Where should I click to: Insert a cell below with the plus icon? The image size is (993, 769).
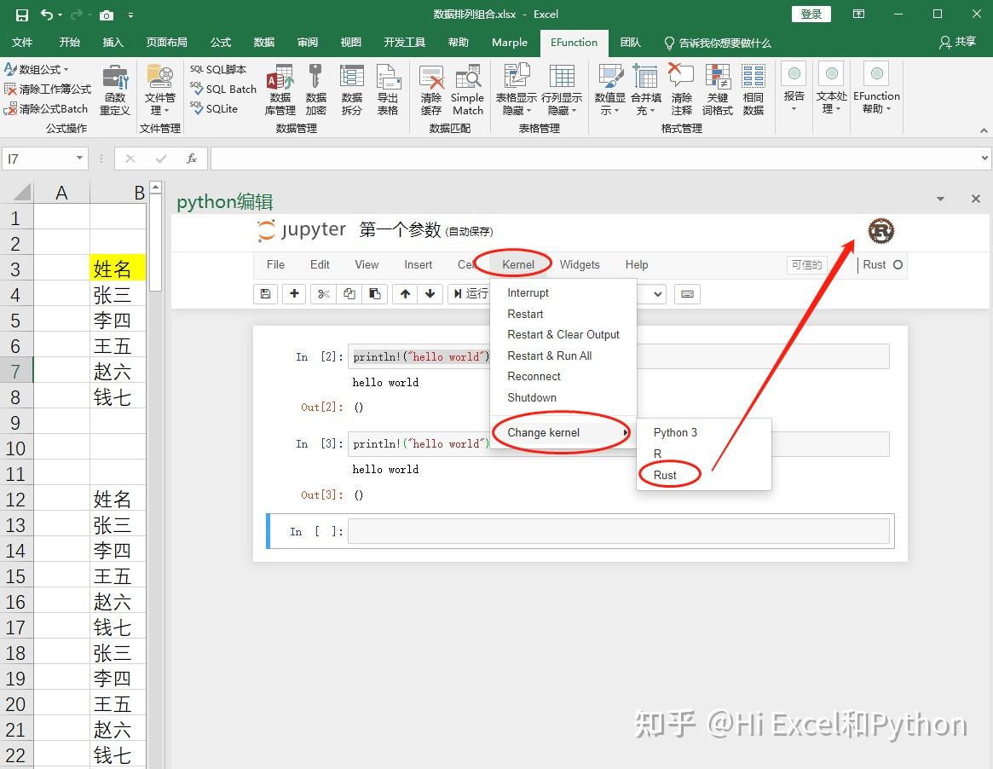pyautogui.click(x=294, y=294)
